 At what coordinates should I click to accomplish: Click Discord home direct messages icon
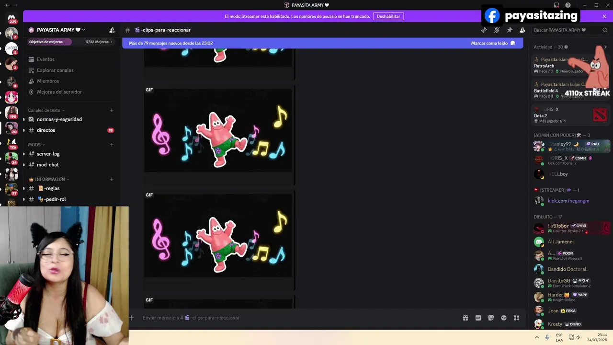(11, 17)
